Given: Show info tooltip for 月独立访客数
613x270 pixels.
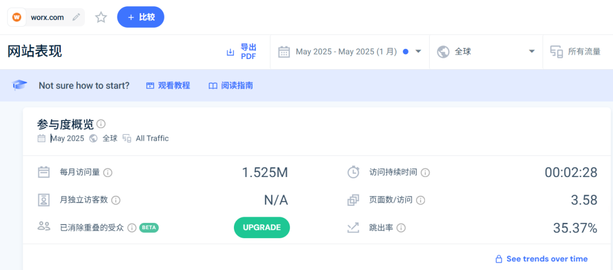Looking at the screenshot, I should click(x=116, y=200).
